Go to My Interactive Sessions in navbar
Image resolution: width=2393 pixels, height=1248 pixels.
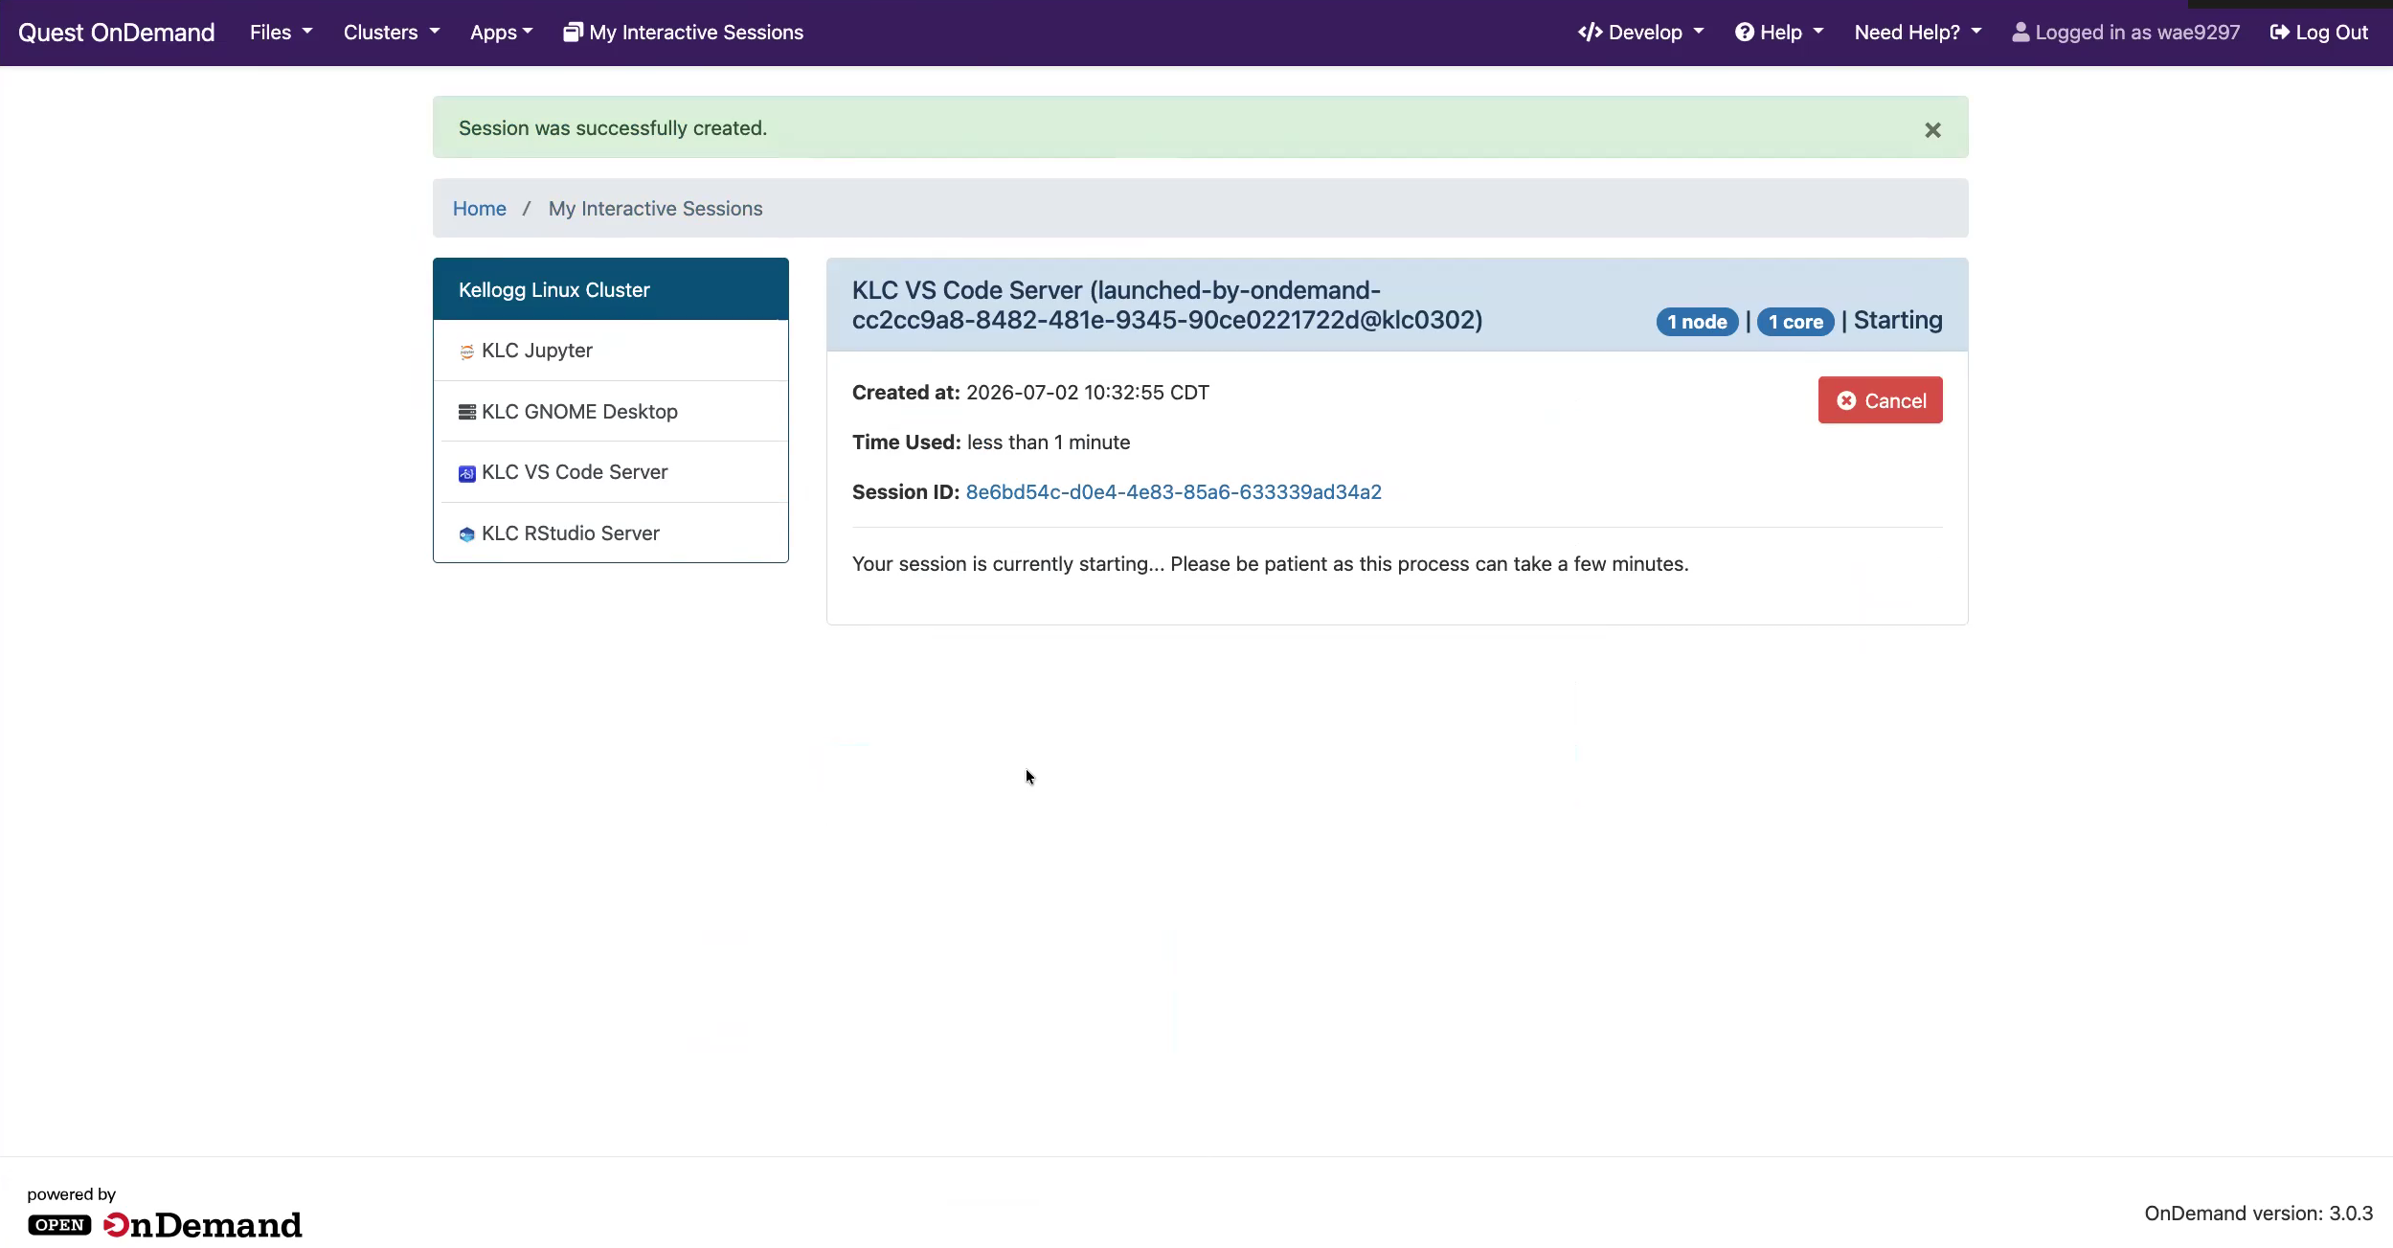[684, 33]
